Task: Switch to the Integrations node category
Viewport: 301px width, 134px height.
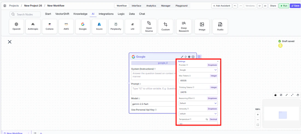Action: point(106,14)
